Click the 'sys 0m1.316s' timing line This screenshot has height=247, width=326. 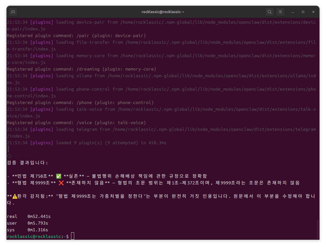pyautogui.click(x=28, y=230)
